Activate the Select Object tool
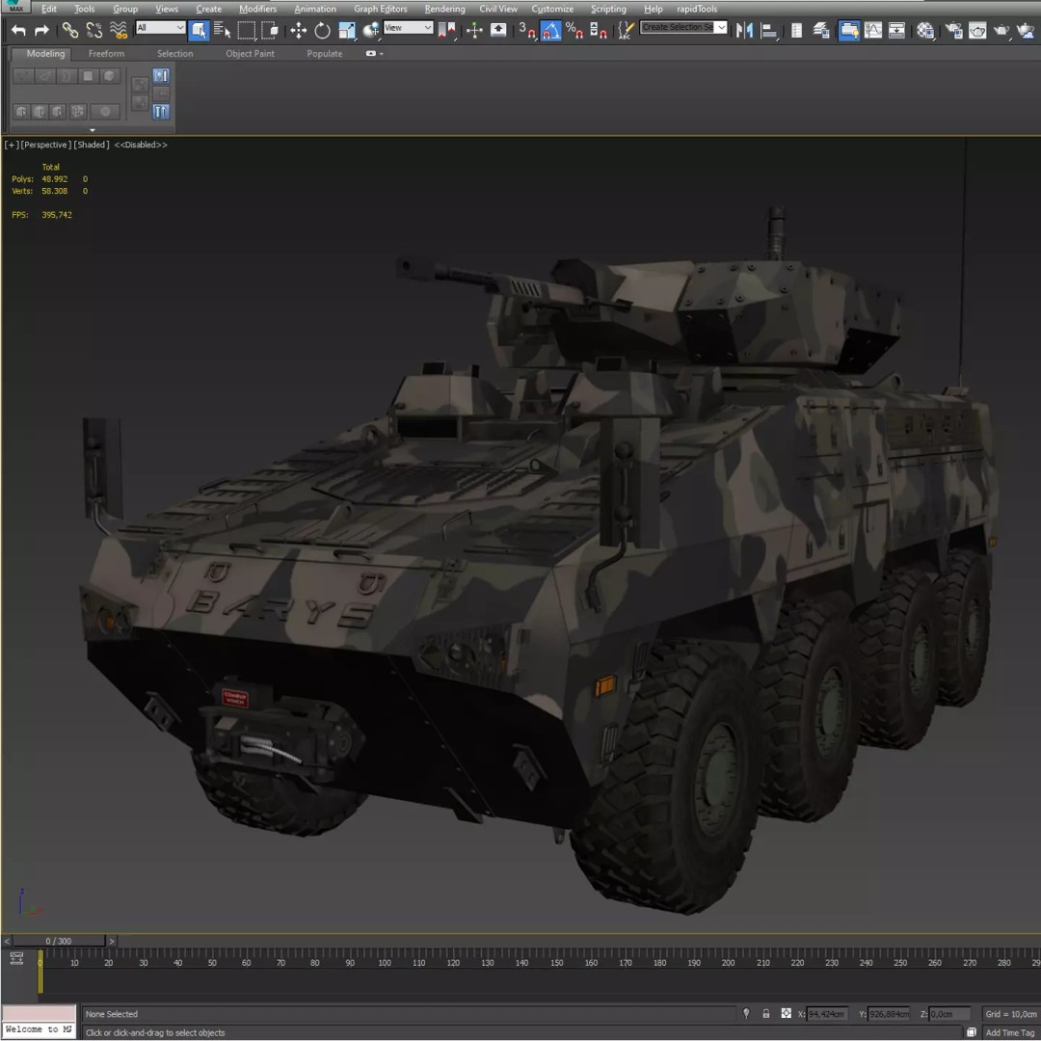Image resolution: width=1041 pixels, height=1041 pixels. (x=199, y=31)
